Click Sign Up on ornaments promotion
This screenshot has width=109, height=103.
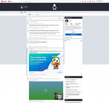point(60,72)
